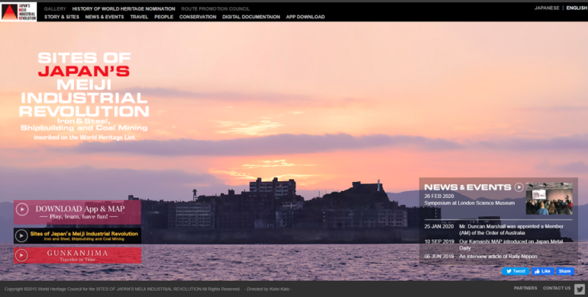Click the Facebook Like button

[x=543, y=271]
